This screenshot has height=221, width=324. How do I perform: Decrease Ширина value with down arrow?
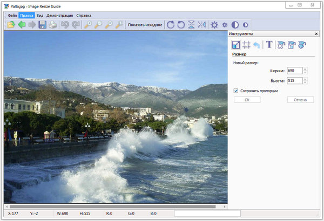pos(305,72)
